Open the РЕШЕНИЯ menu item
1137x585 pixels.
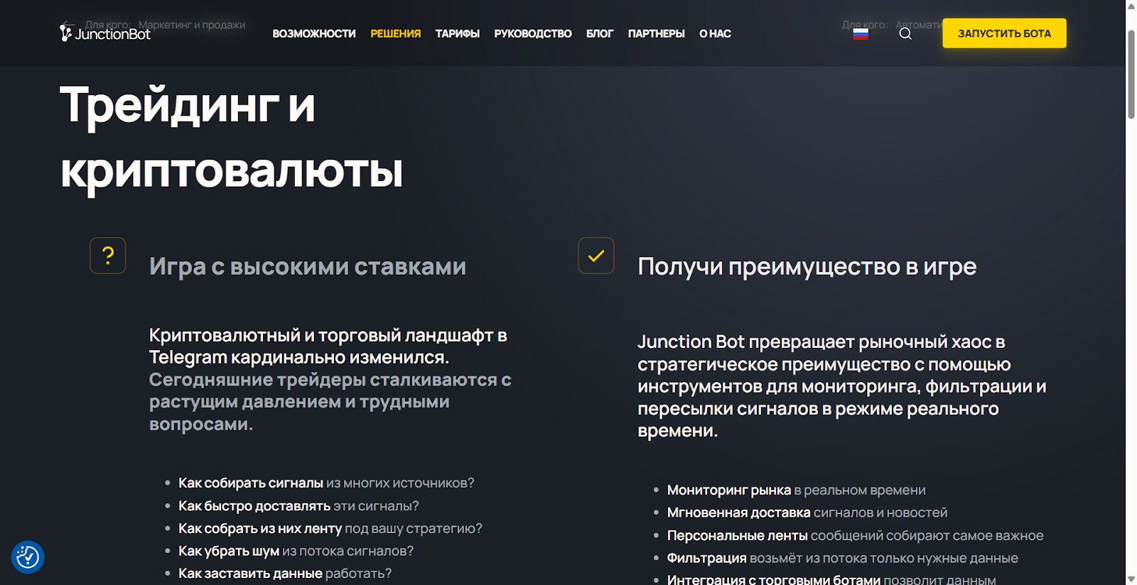[x=396, y=33]
